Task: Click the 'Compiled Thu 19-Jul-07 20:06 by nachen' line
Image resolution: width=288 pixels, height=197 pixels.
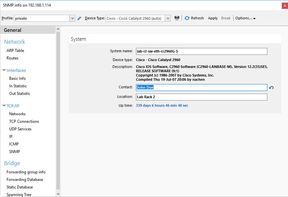Action: 170,79
